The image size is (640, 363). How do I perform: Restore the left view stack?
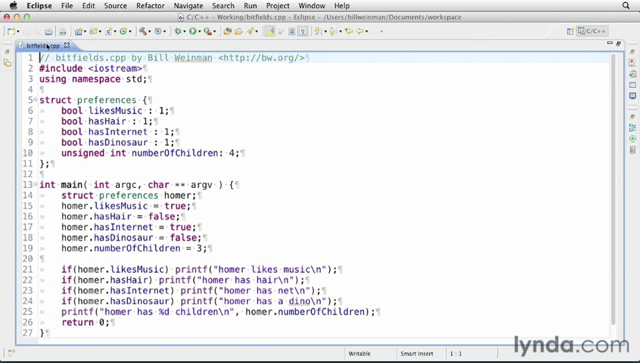7,52
